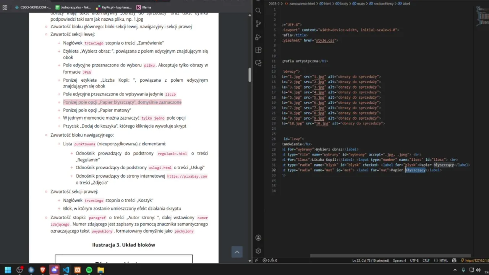Image resolution: width=489 pixels, height=275 pixels.
Task: Click selected word 'błyszczący' on line 32
Action: point(415,170)
